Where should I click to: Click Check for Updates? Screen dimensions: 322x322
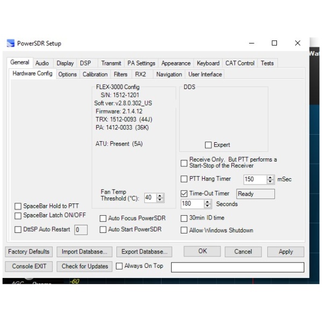[x=84, y=267]
